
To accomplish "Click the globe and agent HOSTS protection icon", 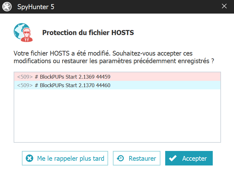I will pyautogui.click(x=22, y=33).
